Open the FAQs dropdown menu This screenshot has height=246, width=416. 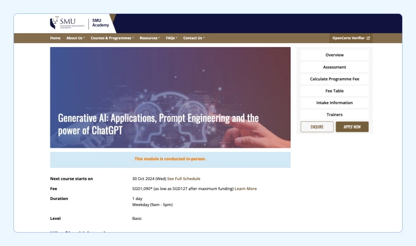point(171,38)
